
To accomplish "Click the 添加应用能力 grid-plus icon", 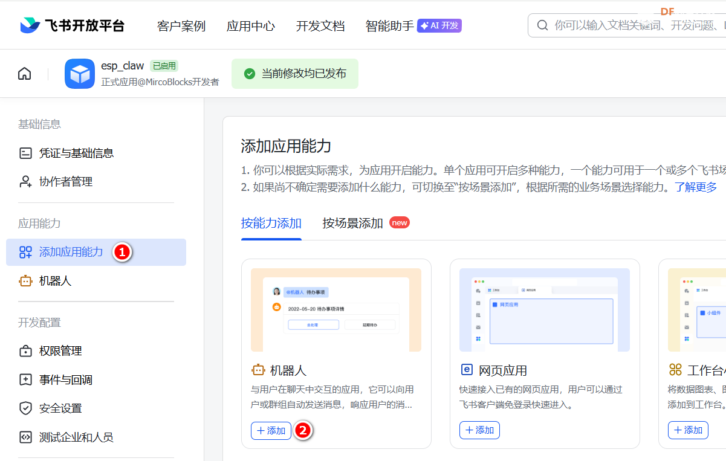I will click(x=25, y=252).
